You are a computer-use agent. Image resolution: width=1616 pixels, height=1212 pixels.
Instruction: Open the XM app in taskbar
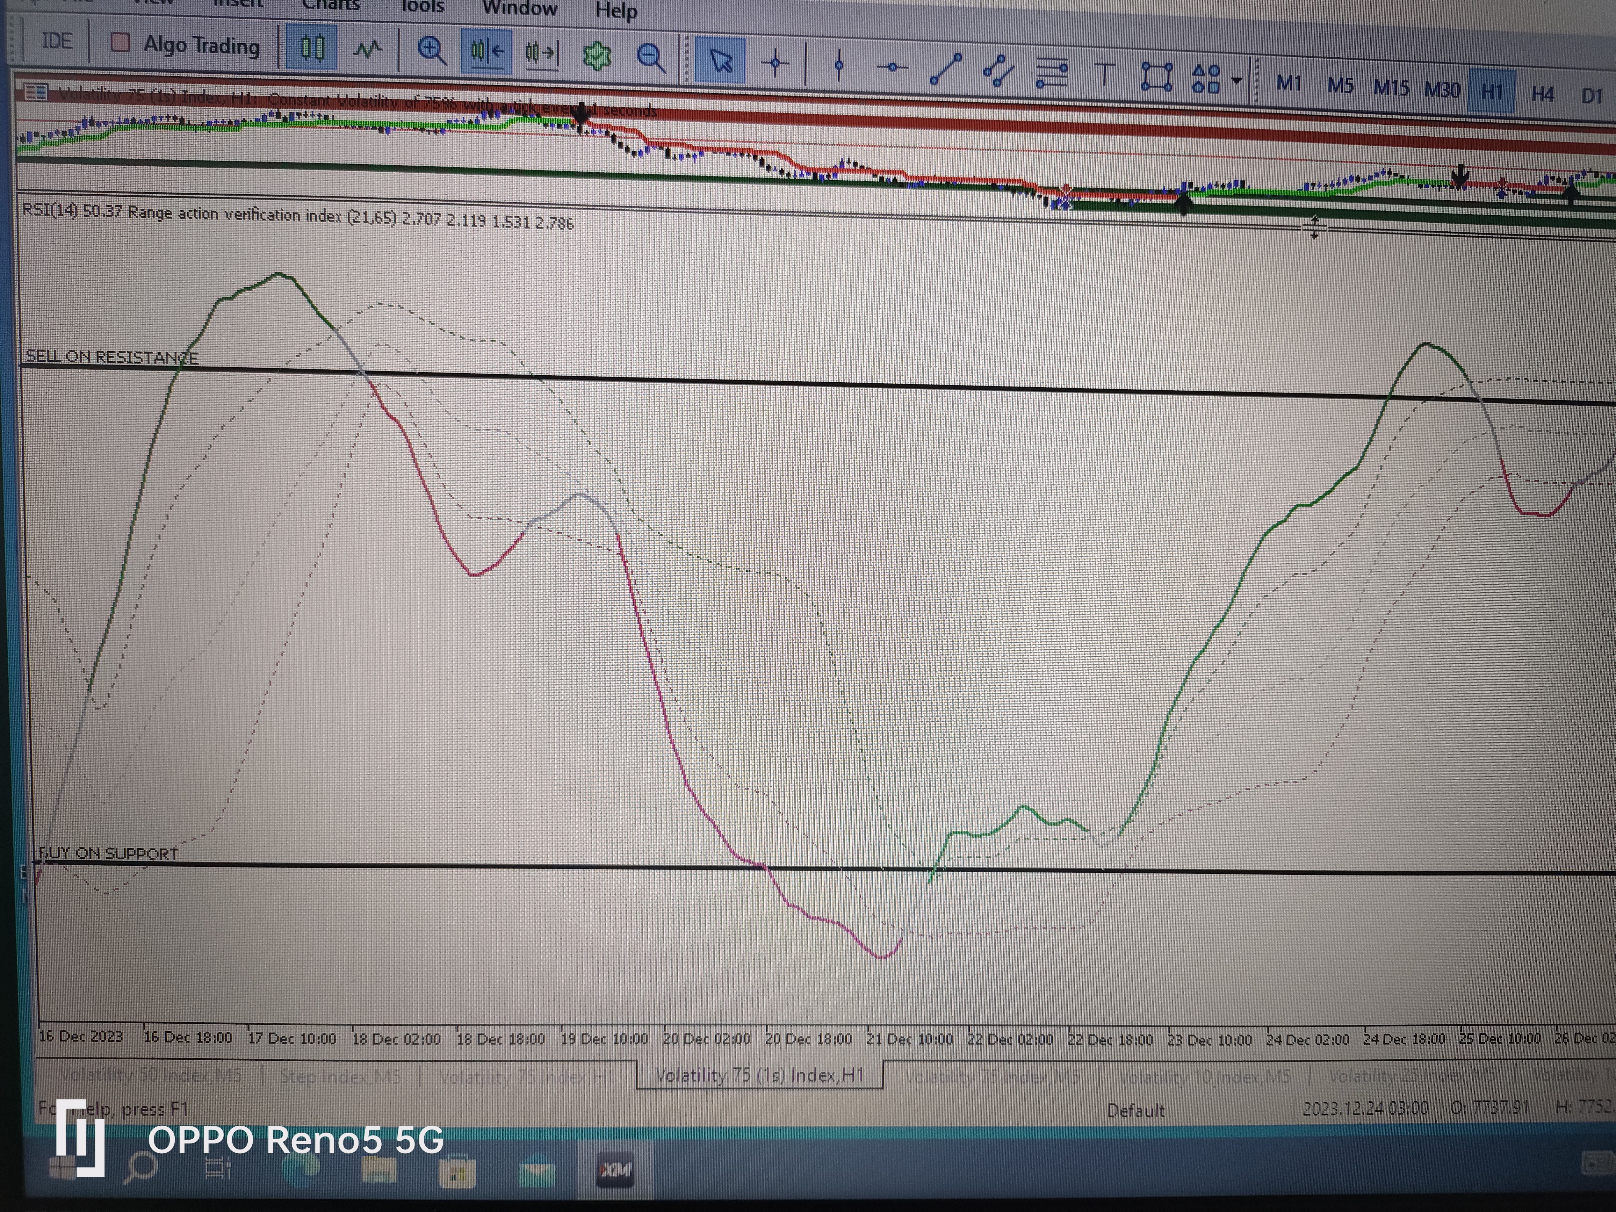[614, 1170]
